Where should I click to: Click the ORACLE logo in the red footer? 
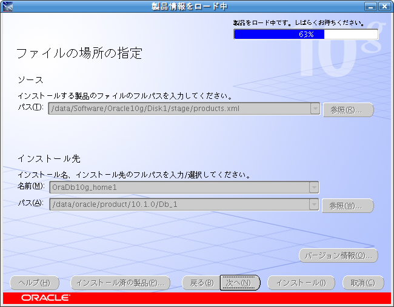(45, 298)
